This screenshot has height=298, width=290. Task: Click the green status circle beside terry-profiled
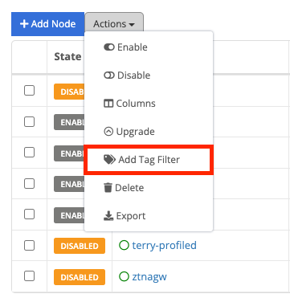(124, 245)
